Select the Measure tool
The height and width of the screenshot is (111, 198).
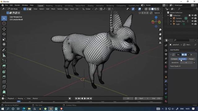4,55
